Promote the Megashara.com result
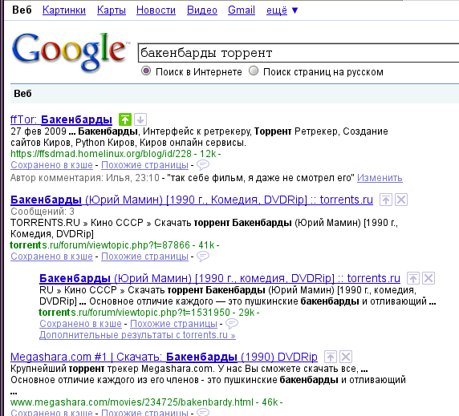Image resolution: width=459 pixels, height=416 pixels. click(331, 357)
